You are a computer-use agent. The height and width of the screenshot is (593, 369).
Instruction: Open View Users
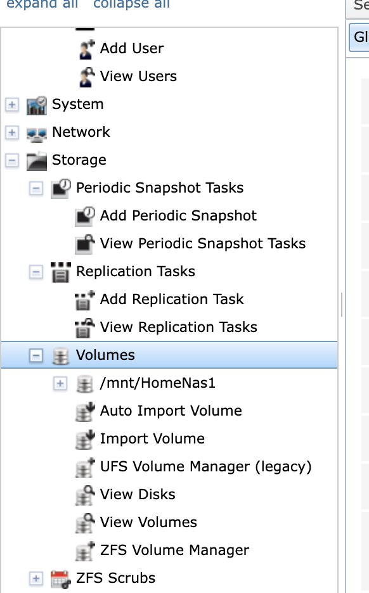[138, 77]
